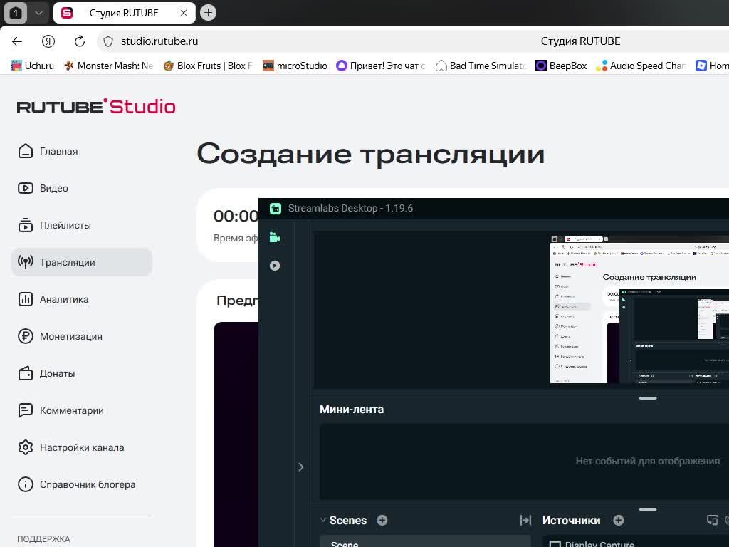Click the Источники panel monitor icon
This screenshot has width=729, height=547.
[712, 520]
